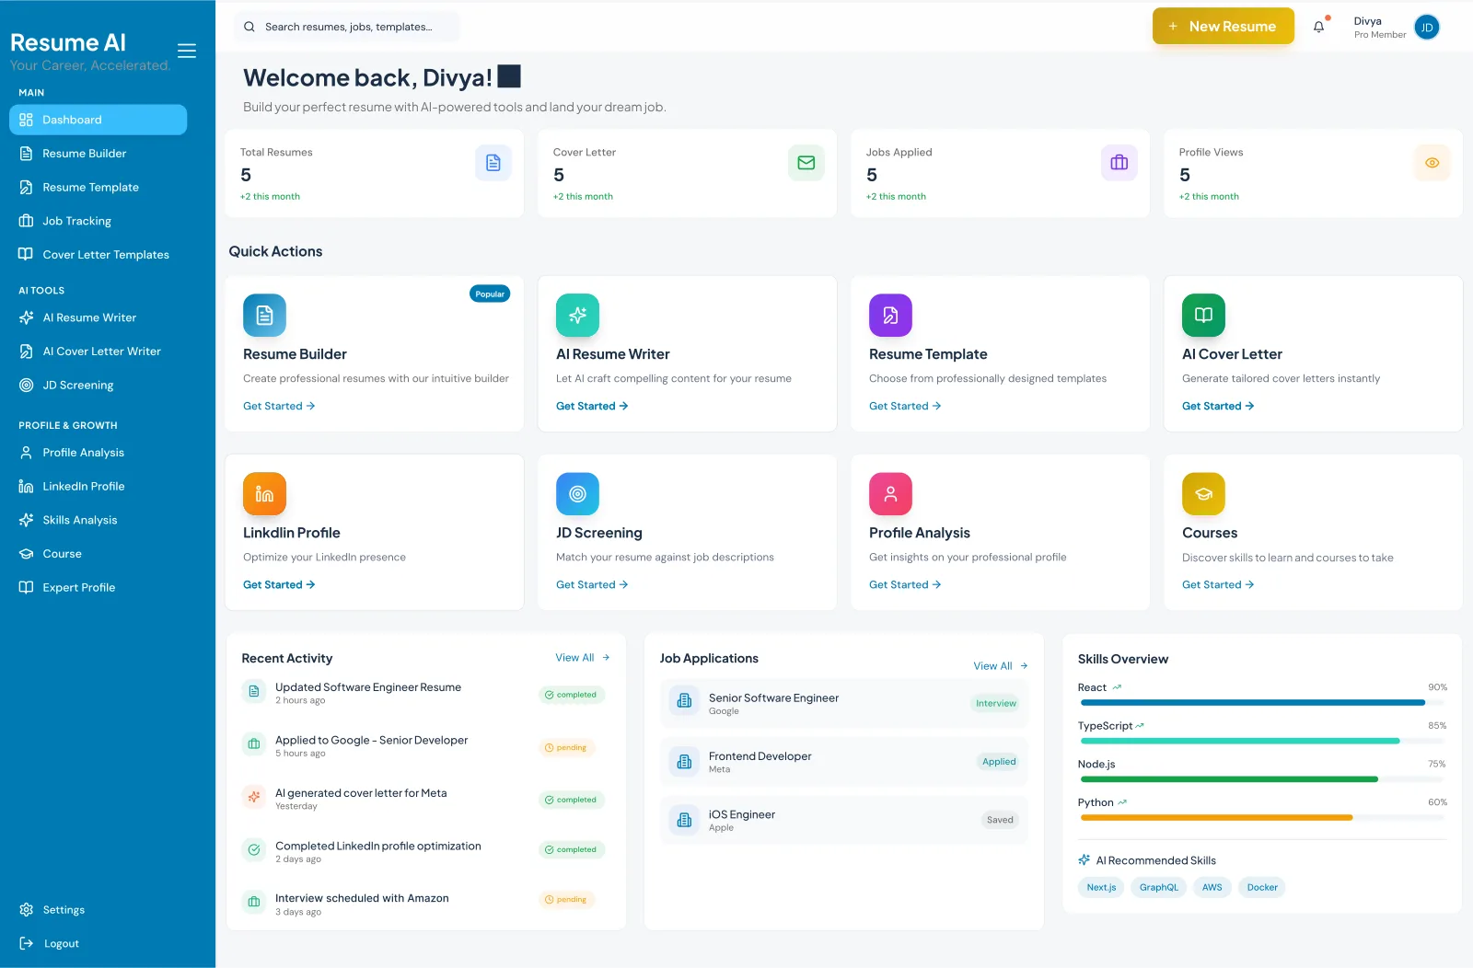The width and height of the screenshot is (1473, 968).
Task: Click the Profile Views eye icon
Action: tap(1432, 163)
